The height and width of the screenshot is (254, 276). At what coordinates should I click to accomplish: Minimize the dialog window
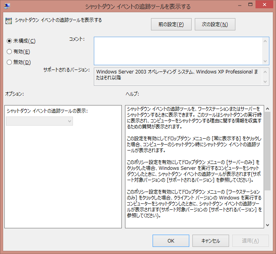click(240, 5)
